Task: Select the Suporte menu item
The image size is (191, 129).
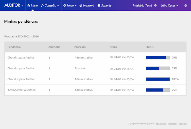Action: coord(106,5)
